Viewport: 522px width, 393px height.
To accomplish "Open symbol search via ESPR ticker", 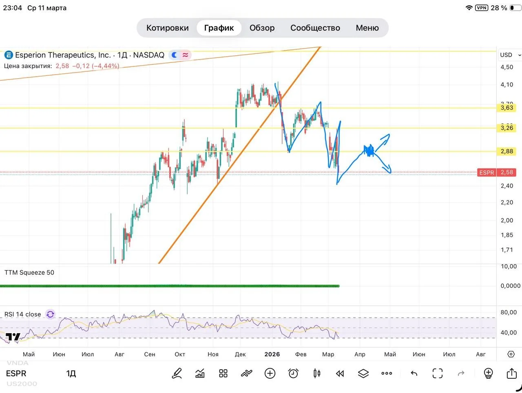I will 16,373.
